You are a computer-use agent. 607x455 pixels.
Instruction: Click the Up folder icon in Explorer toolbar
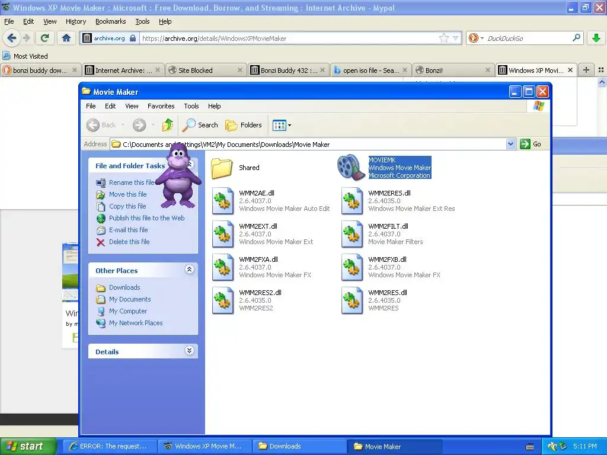168,125
